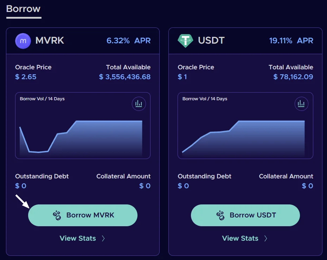Screen dimensions: 327x260
Task: Click the USDT Borrow Vol / 14 Days label
Action: (x=205, y=99)
